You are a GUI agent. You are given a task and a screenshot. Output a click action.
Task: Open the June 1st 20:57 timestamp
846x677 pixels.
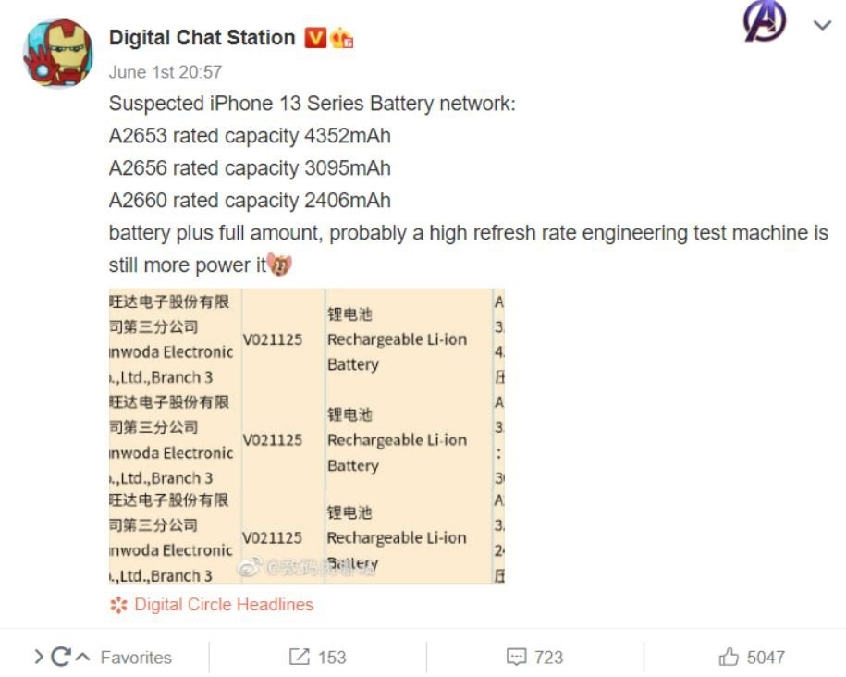coord(165,71)
